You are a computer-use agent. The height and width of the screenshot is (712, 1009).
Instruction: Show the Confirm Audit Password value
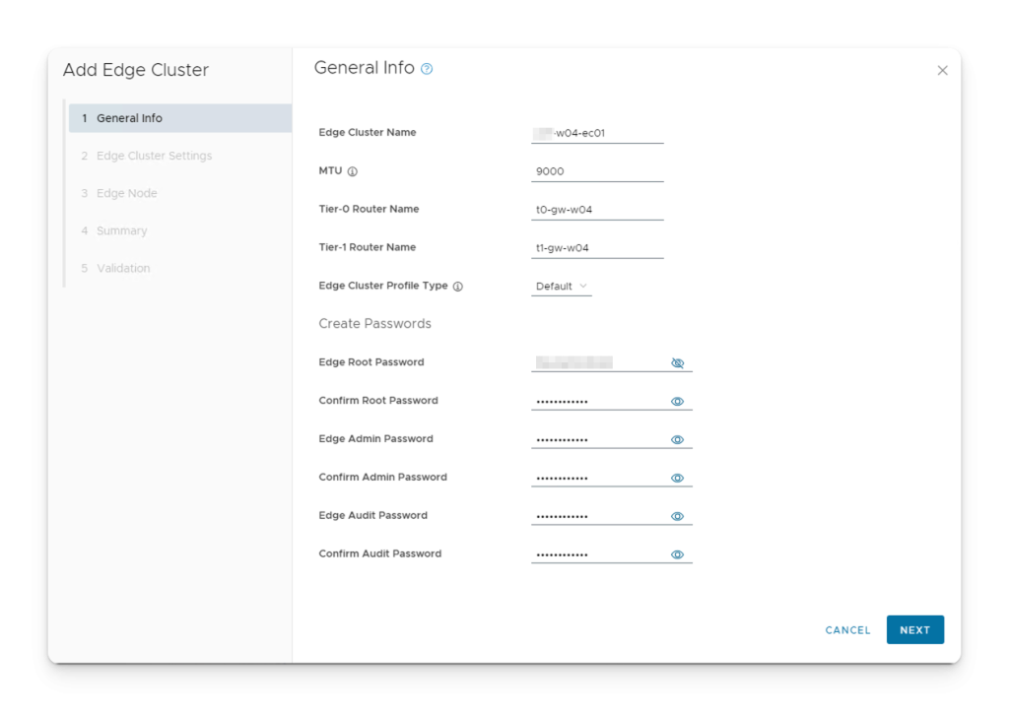[677, 554]
